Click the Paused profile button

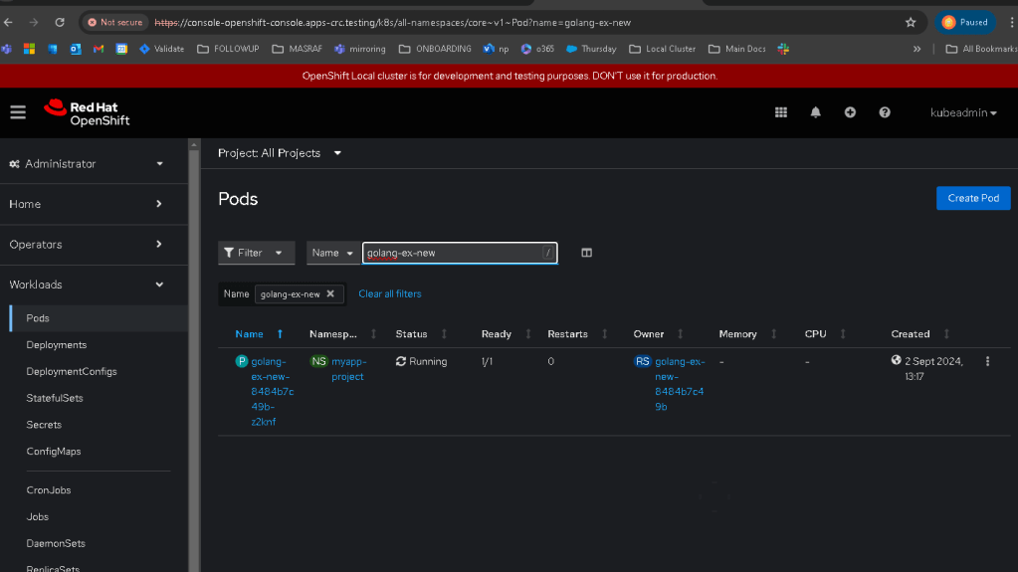tap(965, 22)
